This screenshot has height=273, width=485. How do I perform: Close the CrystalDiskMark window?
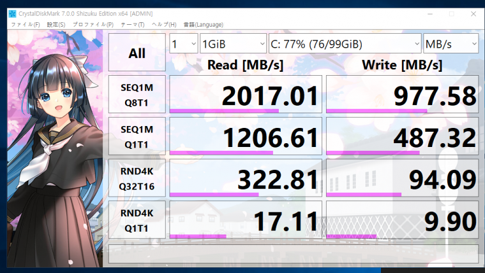tap(474, 14)
